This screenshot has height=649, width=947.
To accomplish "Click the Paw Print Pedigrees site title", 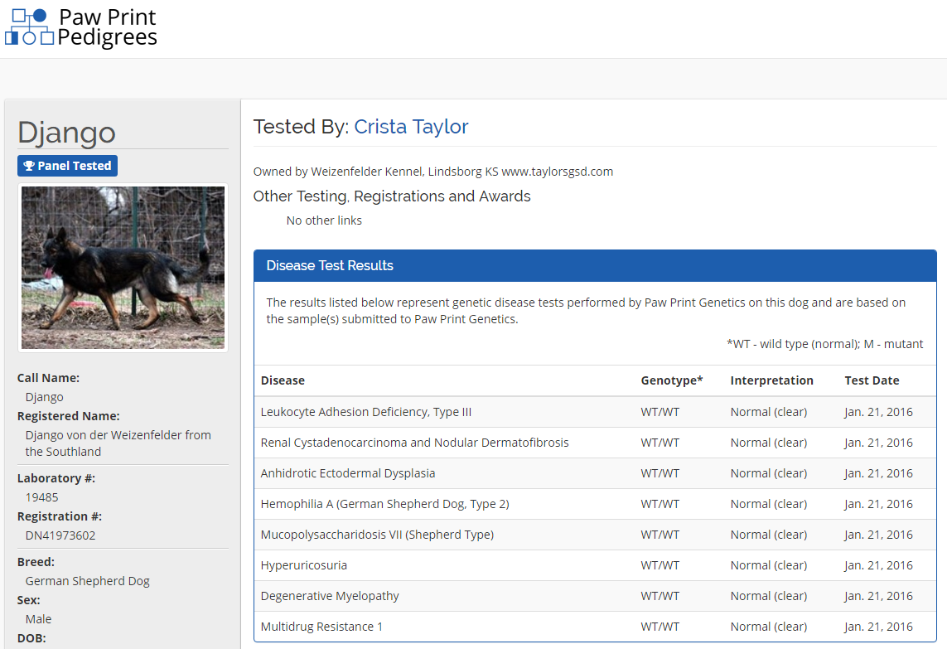I will point(108,27).
